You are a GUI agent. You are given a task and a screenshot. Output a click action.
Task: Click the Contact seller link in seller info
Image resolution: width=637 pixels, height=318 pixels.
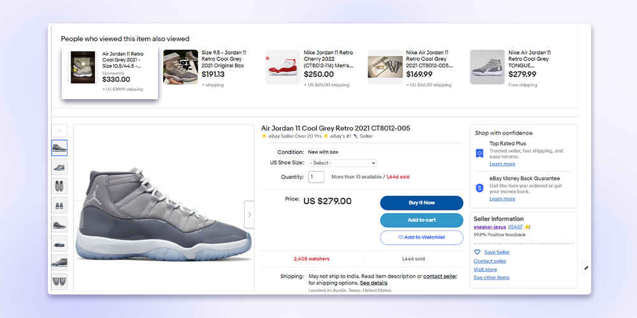(489, 261)
